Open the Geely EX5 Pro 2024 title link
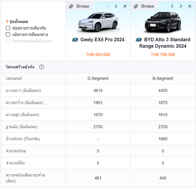This screenshot has width=196, height=188. click(x=102, y=40)
